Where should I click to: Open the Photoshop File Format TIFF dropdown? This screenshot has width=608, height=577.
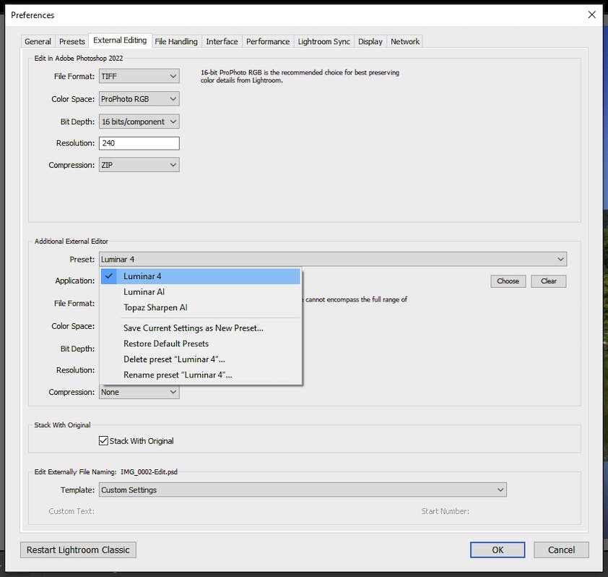point(139,76)
